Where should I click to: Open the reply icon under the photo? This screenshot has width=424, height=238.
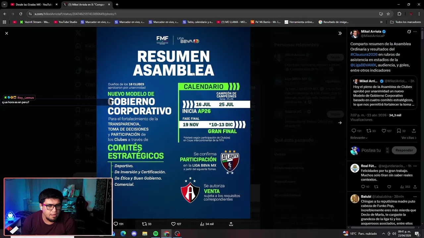116,224
